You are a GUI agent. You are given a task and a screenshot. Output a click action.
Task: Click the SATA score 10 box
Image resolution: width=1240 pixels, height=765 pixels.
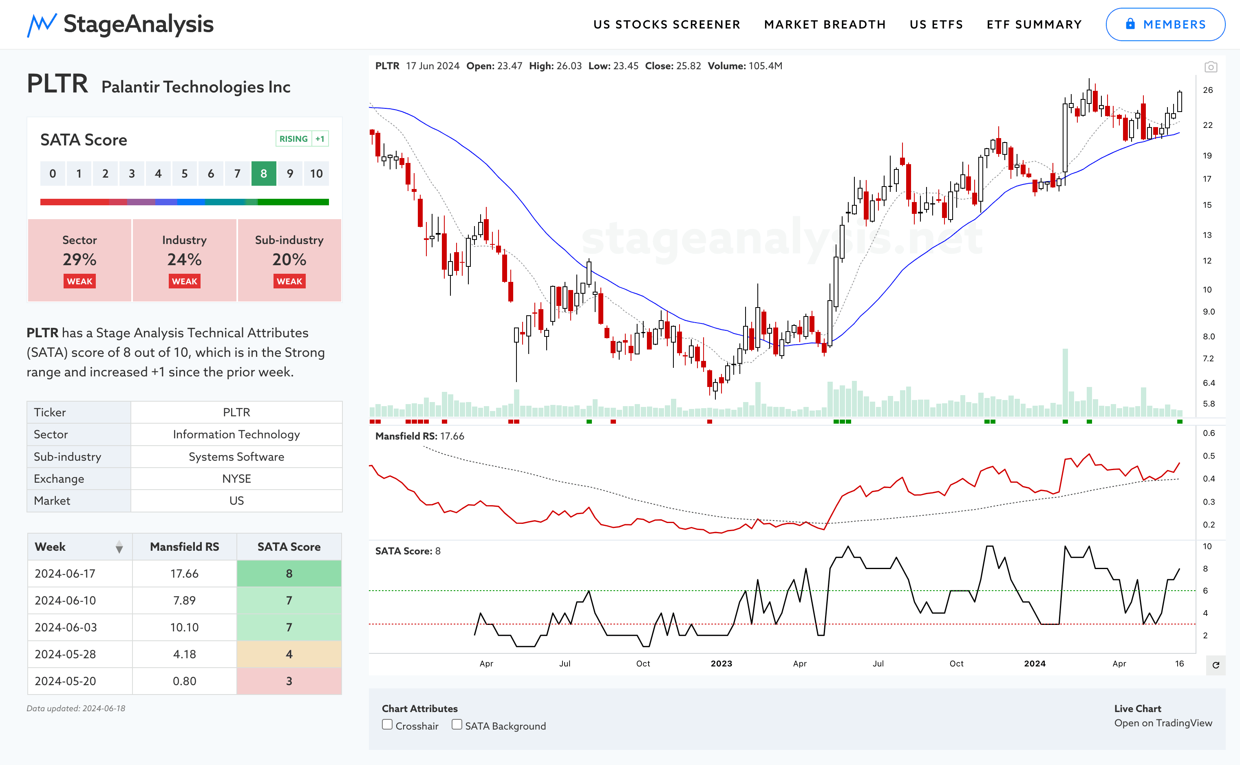pyautogui.click(x=316, y=174)
